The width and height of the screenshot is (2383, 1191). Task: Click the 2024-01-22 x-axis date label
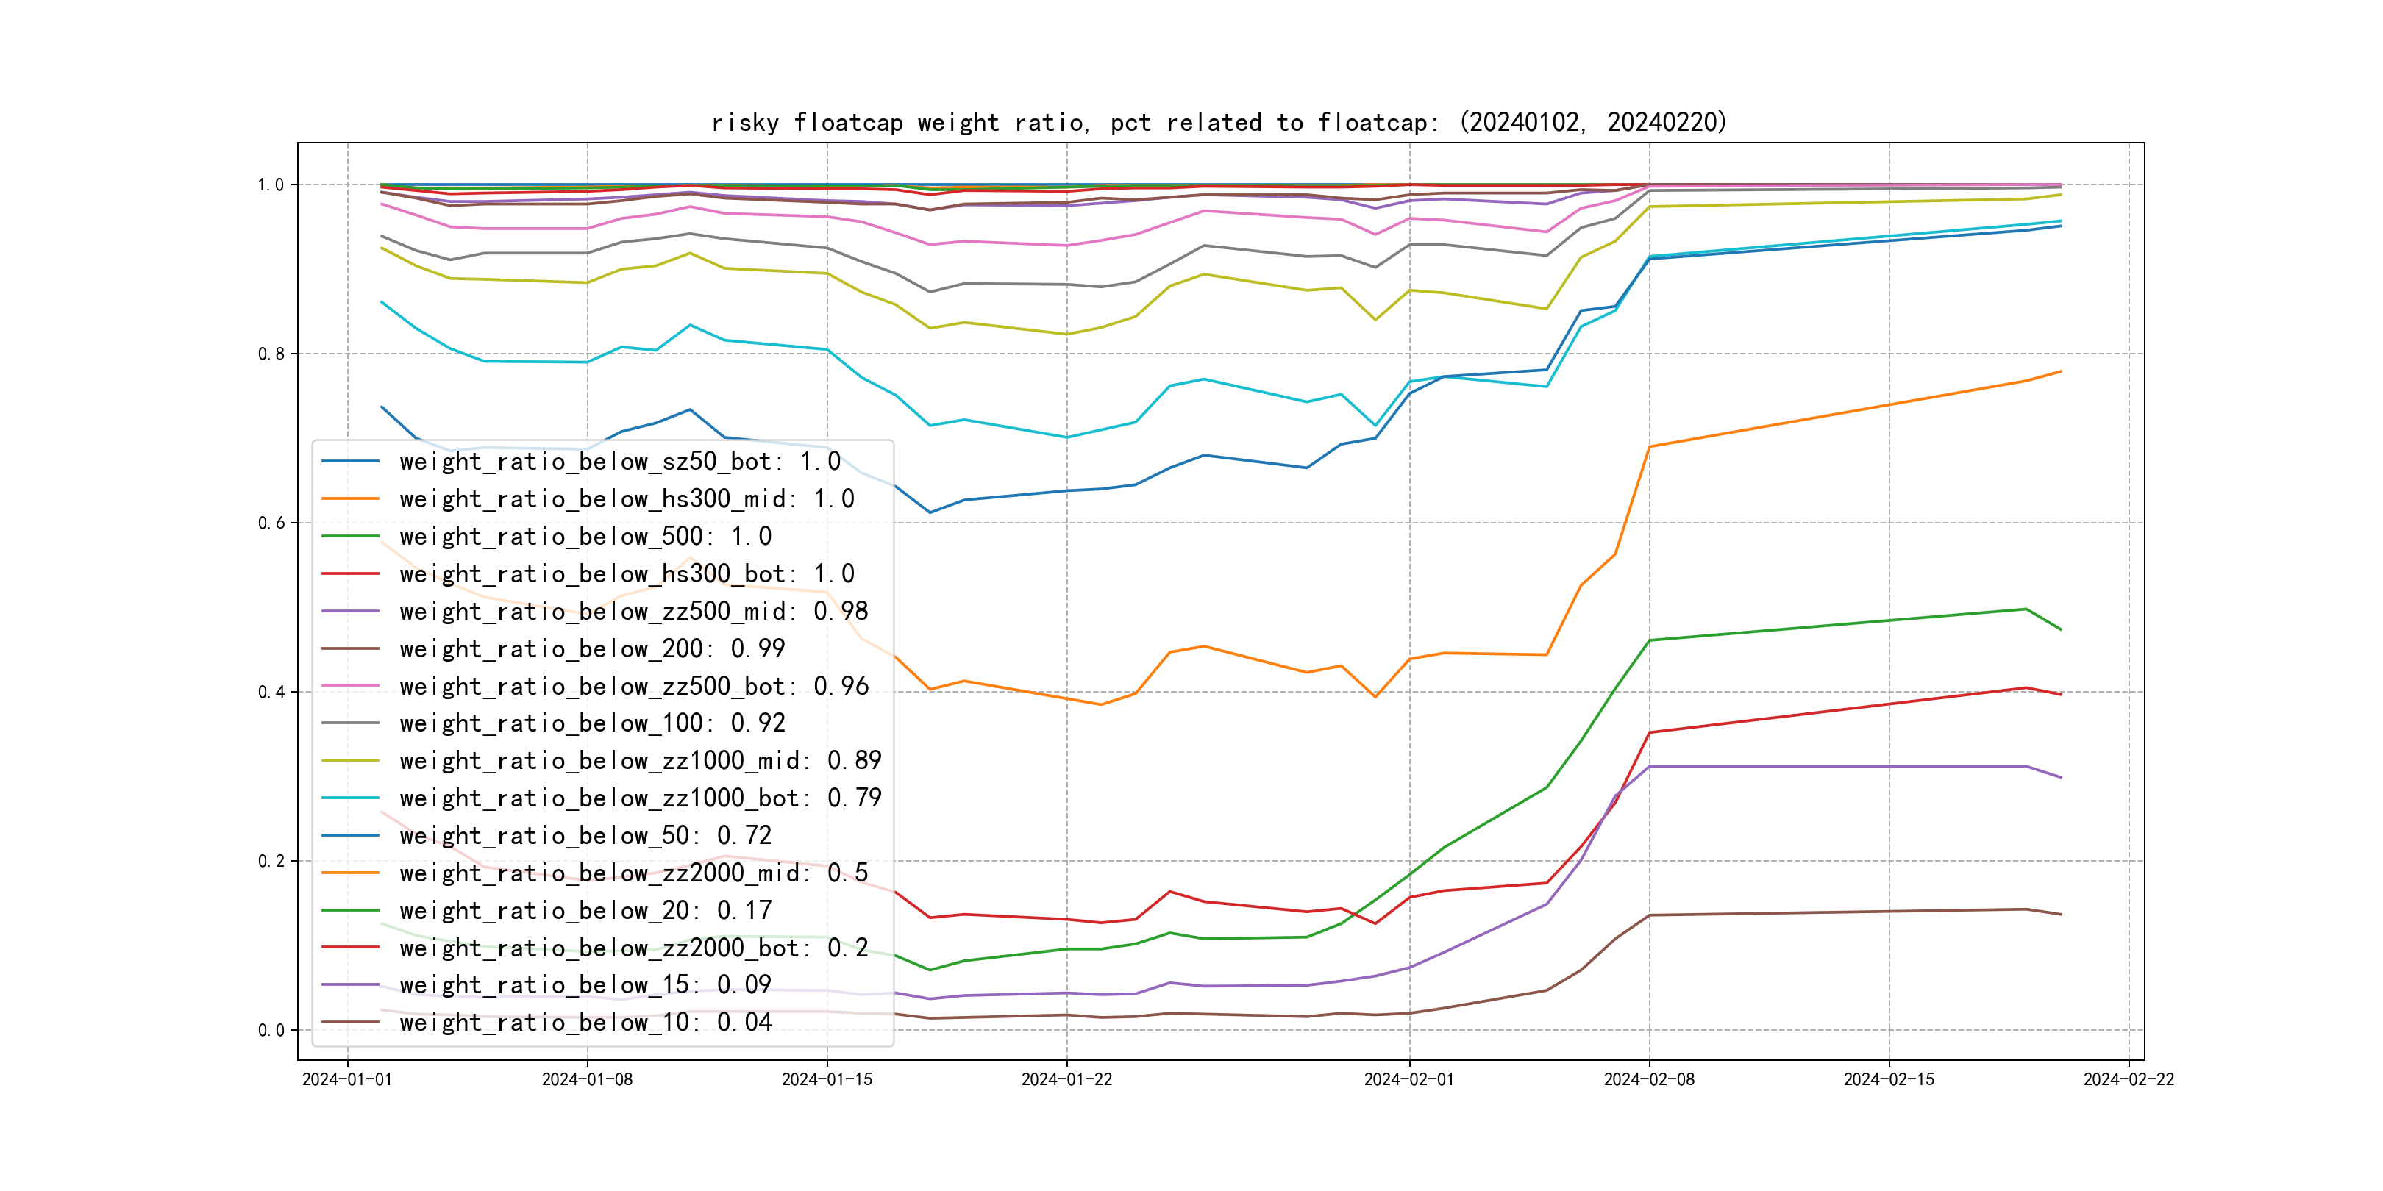pos(1066,1080)
